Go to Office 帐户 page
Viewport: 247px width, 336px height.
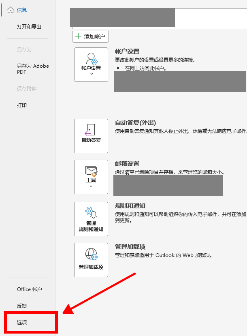30,289
